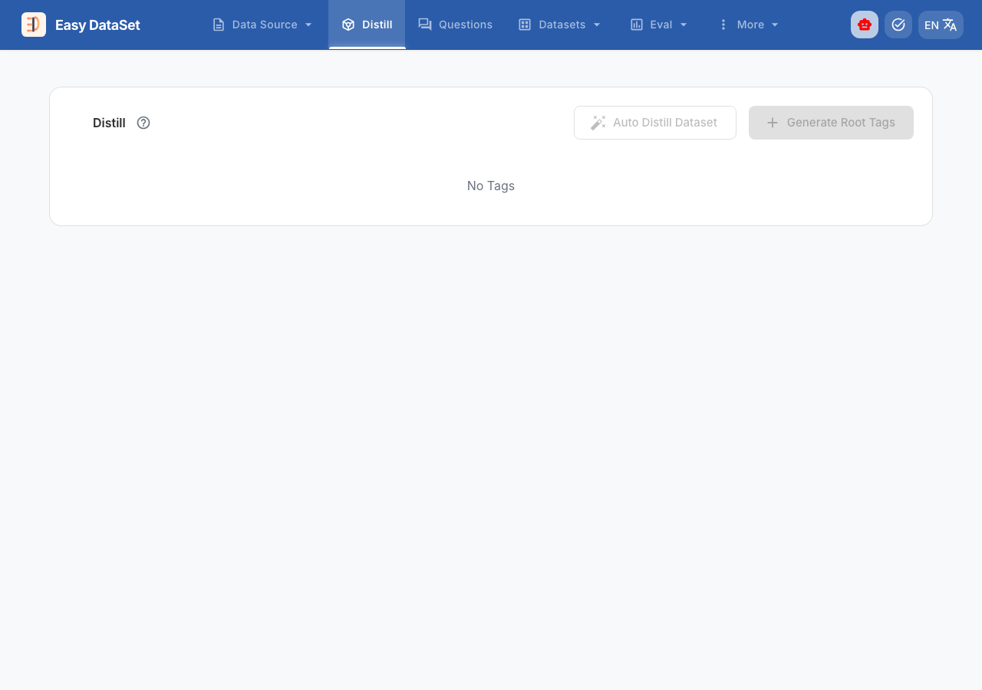Open the Eval menu
Viewport: 982px width, 690px height.
pos(659,25)
